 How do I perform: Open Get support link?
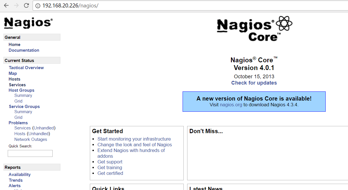coord(110,162)
